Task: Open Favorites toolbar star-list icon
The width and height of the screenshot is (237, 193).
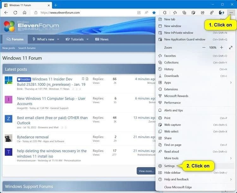Action: coord(175,13)
